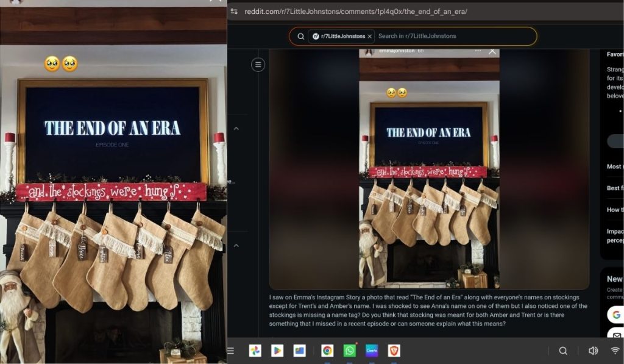Switch to Google Chrome in the taskbar
The image size is (624, 364).
[327, 351]
